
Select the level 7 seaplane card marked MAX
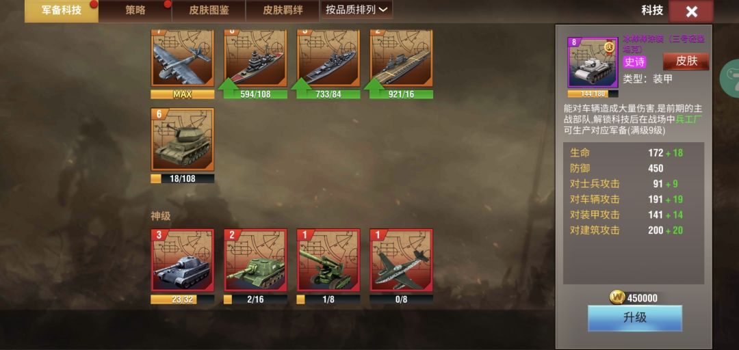[x=183, y=58]
